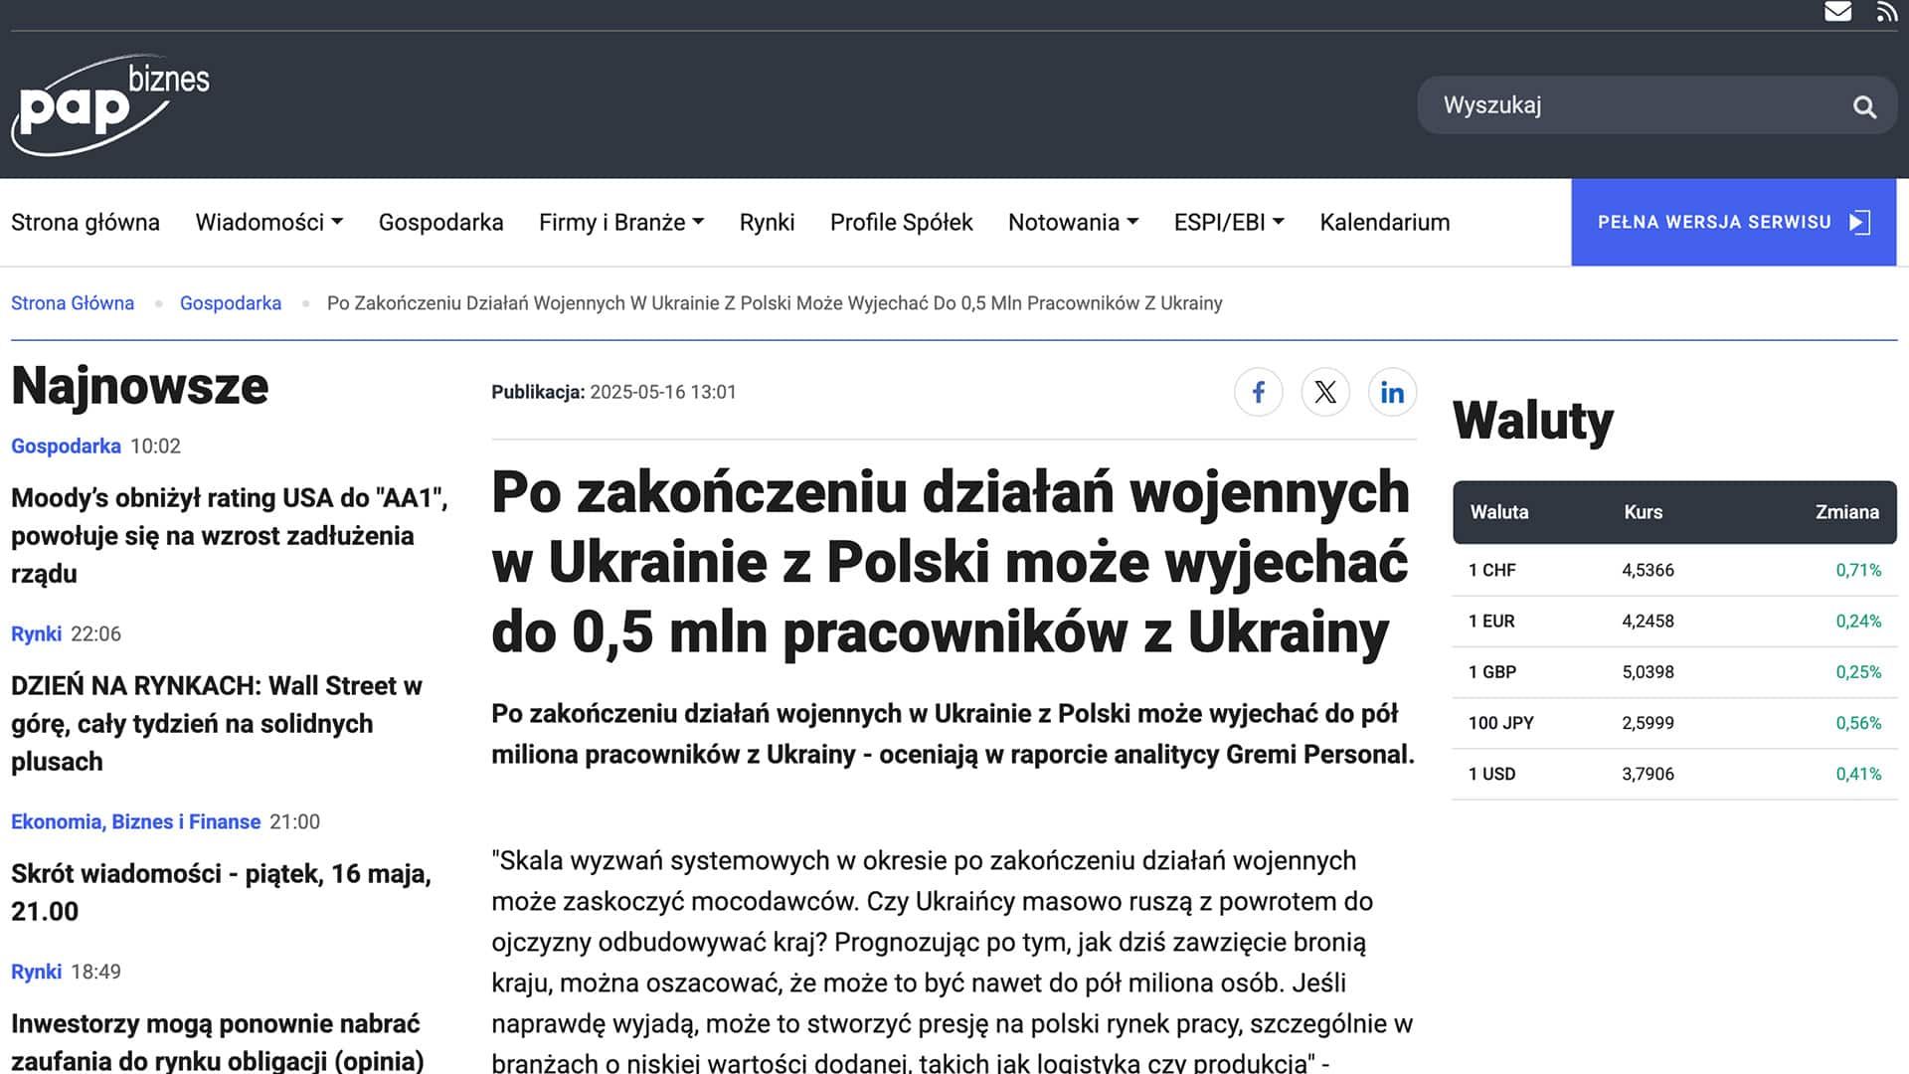Open Profile Spółek menu item
Image resolution: width=1909 pixels, height=1074 pixels.
click(901, 222)
